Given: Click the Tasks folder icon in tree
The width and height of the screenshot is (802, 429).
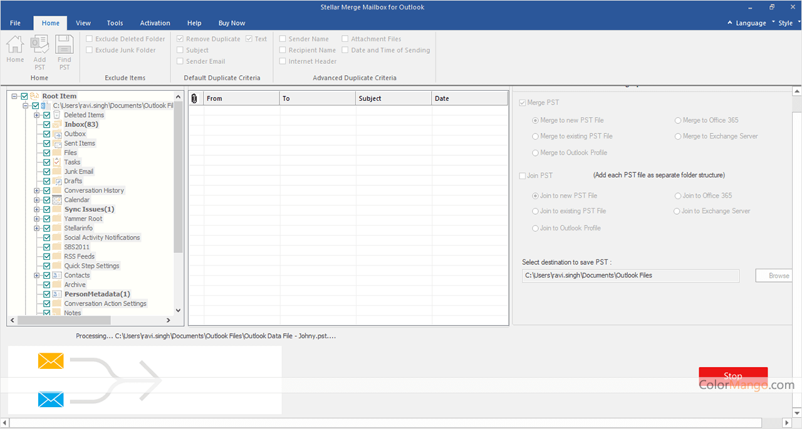Looking at the screenshot, I should click(x=57, y=162).
